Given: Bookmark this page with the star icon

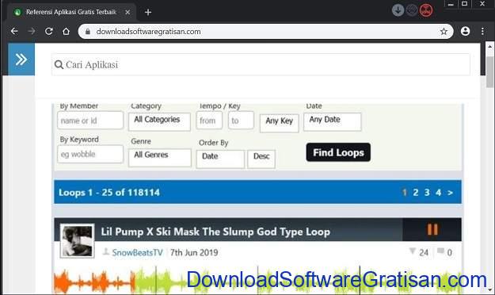Looking at the screenshot, I should click(444, 31).
